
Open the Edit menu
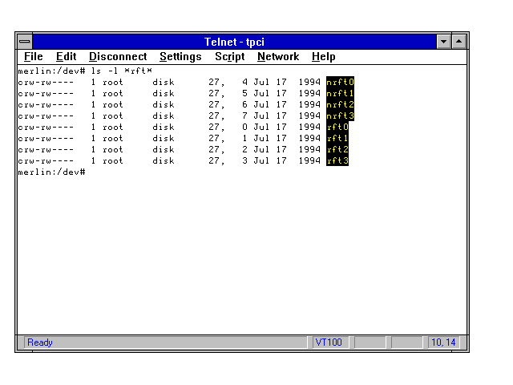pos(66,57)
